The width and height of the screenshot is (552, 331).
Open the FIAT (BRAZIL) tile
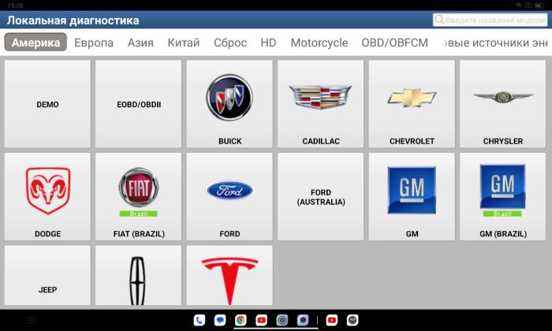pyautogui.click(x=138, y=197)
